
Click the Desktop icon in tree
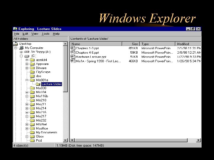(x=15, y=44)
